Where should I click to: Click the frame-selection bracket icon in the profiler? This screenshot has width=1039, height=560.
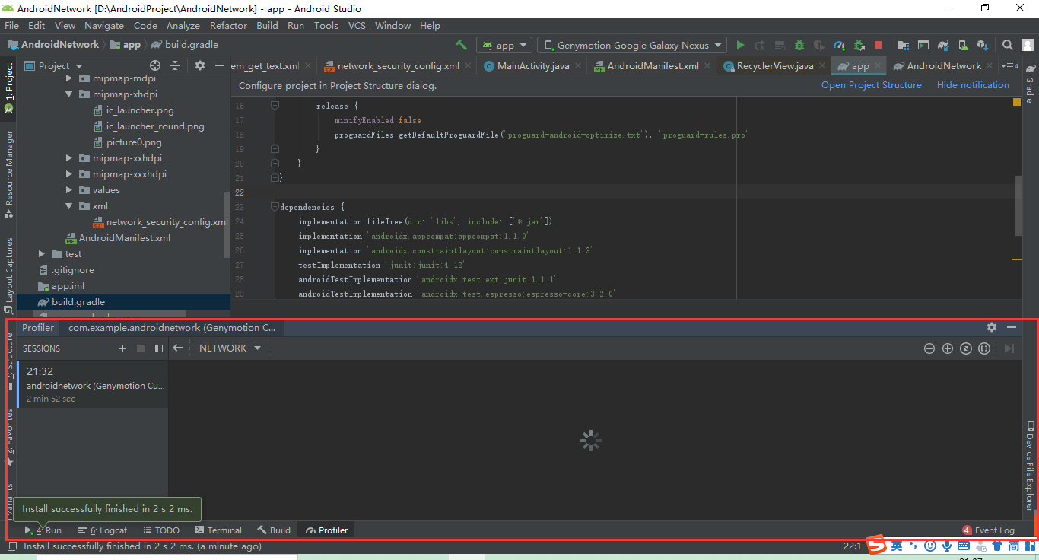tap(983, 348)
